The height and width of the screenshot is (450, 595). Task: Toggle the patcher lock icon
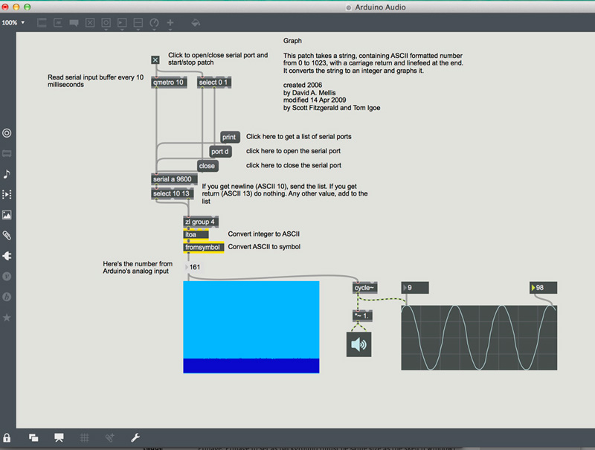(7, 438)
